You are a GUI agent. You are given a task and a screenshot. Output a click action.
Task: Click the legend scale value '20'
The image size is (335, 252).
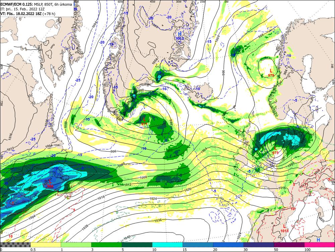coord(215,250)
